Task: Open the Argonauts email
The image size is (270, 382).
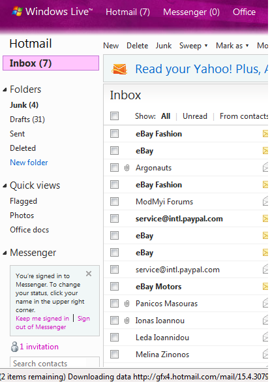Action: click(x=153, y=168)
